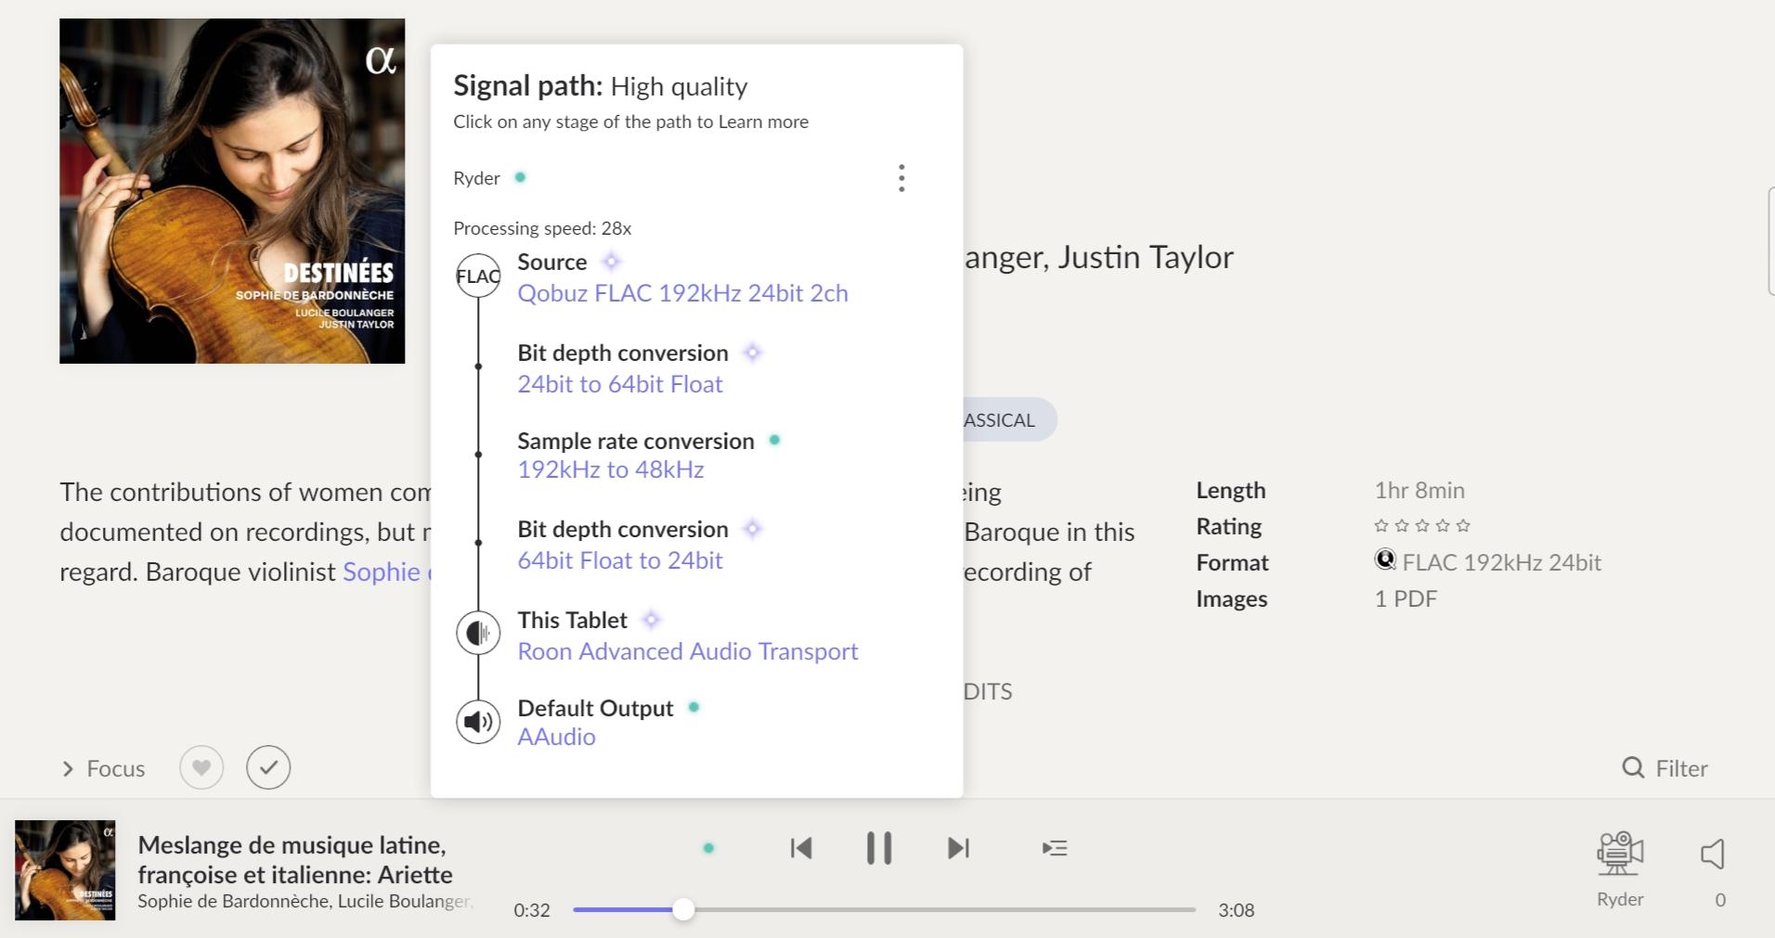Screen dimensions: 1775x938
Task: Click 192kHz to 48kHz sample rate conversion
Action: [x=610, y=469]
